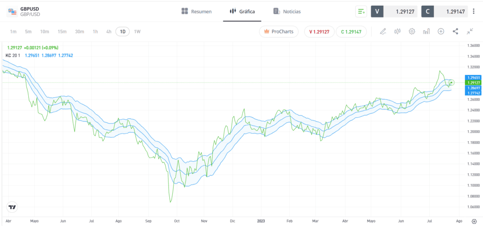Open the Resumen tab
The image size is (483, 226).
pos(197,11)
